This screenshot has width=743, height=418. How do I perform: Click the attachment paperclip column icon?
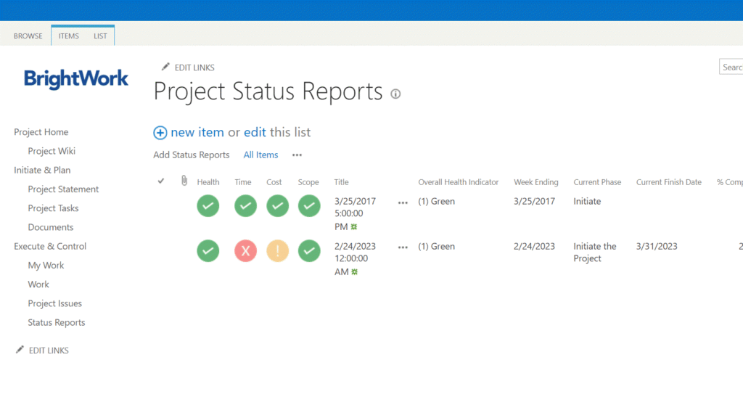[184, 181]
